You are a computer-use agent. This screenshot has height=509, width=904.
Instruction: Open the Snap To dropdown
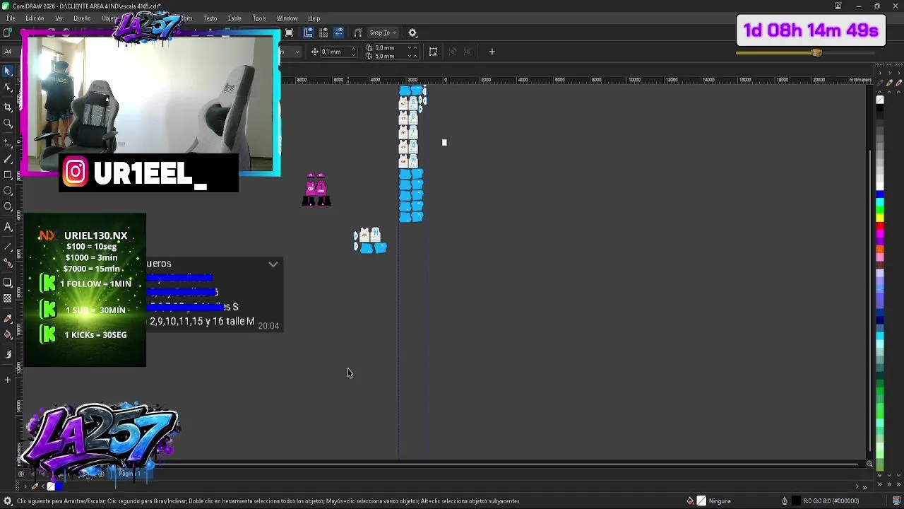click(x=383, y=33)
